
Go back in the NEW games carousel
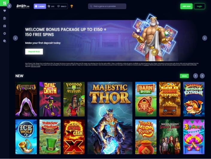(195, 76)
